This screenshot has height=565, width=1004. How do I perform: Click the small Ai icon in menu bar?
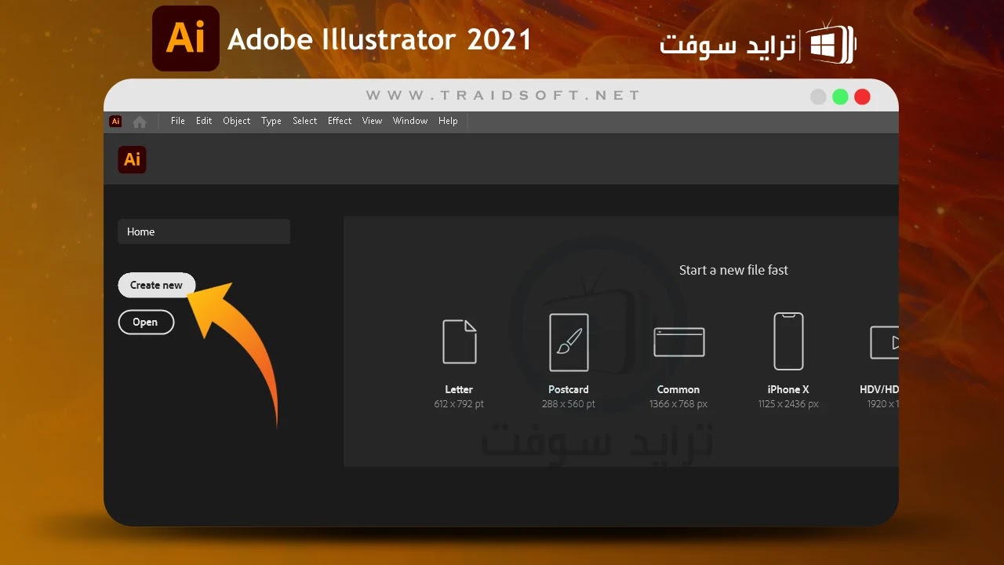point(115,121)
